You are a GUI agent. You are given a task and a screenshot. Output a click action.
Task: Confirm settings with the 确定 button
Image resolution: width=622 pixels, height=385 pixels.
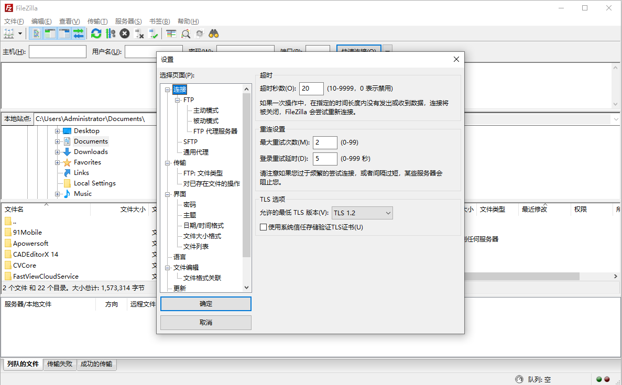pos(205,304)
